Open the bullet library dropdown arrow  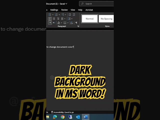(53, 15)
